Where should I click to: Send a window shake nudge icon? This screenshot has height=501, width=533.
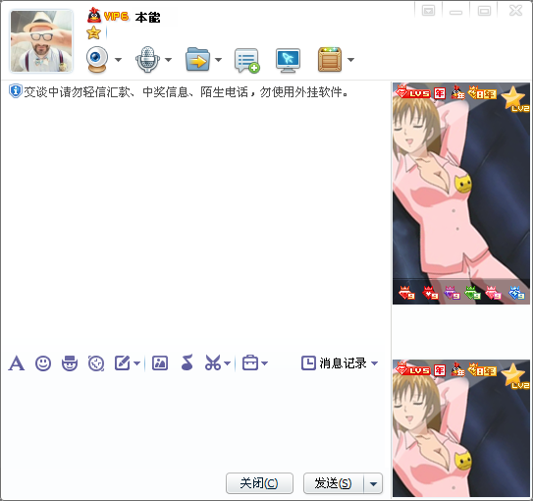(96, 363)
